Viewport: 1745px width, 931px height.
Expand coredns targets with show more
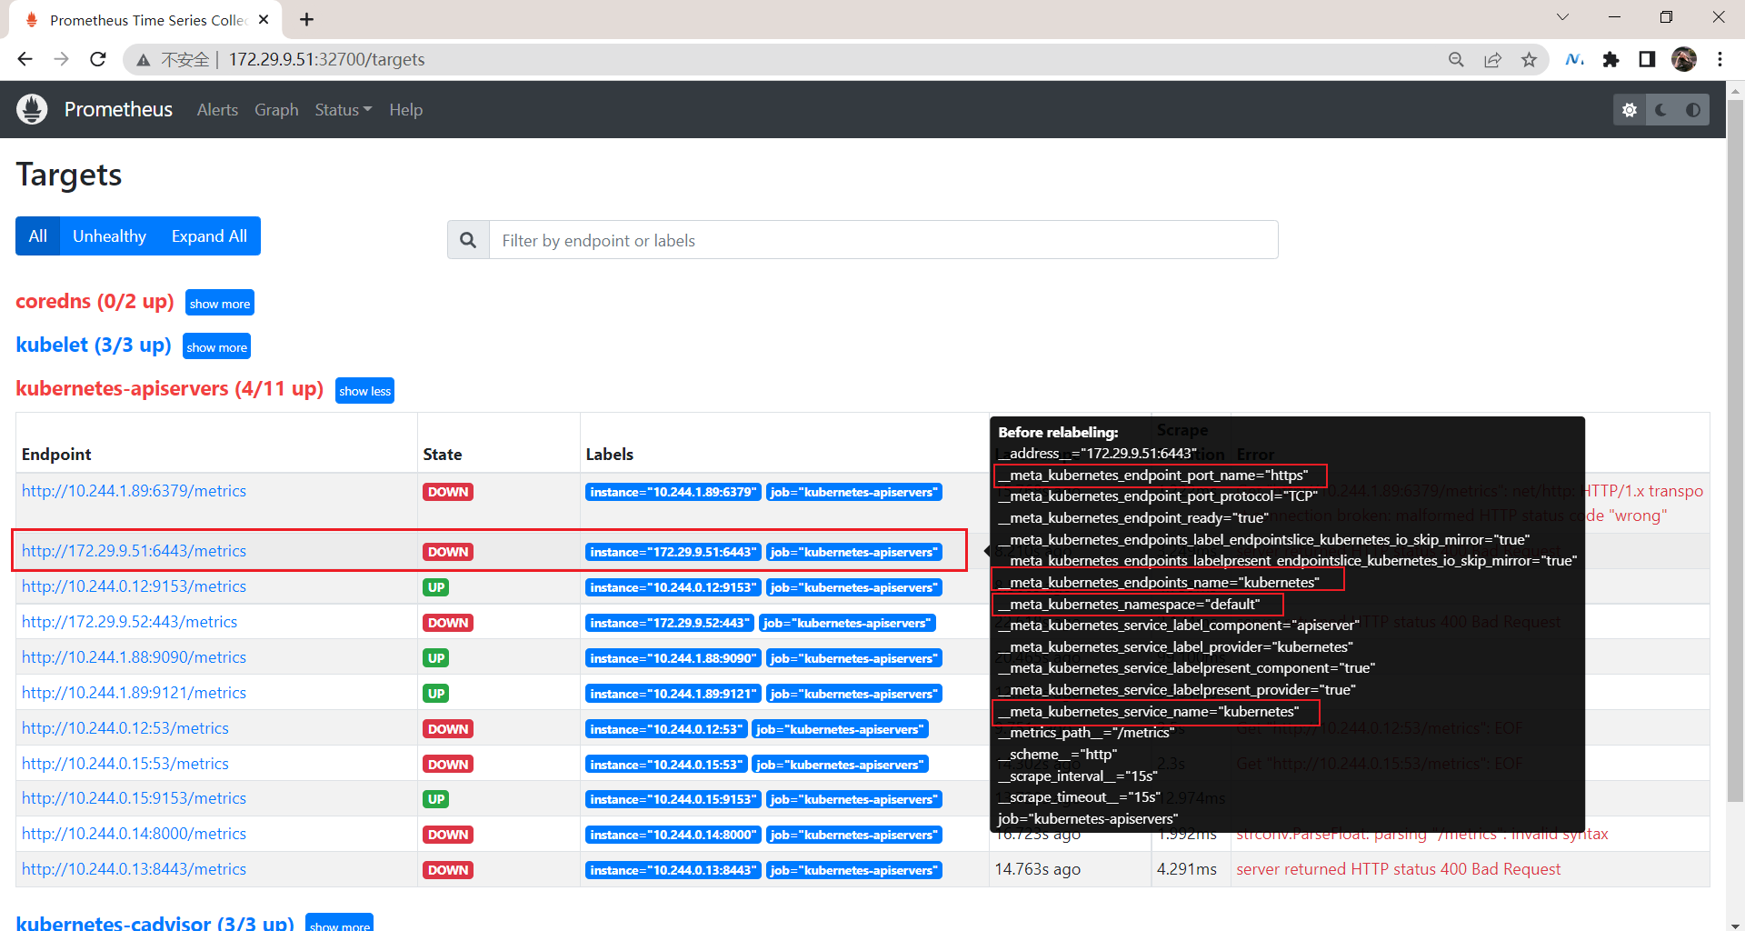220,303
